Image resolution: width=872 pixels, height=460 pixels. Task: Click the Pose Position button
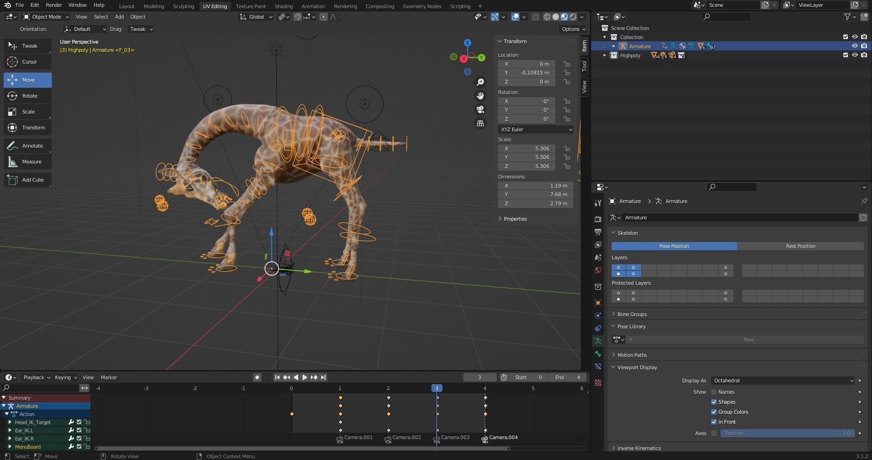point(674,246)
